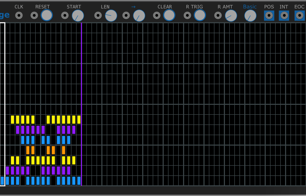
Task: Click the START CV input jack
Action: click(x=65, y=16)
